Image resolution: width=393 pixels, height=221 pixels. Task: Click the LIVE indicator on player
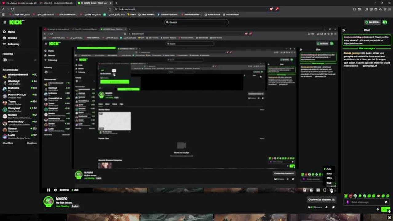point(75,190)
